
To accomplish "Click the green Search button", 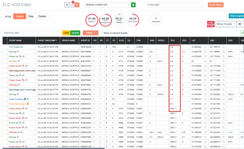I will click(75, 33).
